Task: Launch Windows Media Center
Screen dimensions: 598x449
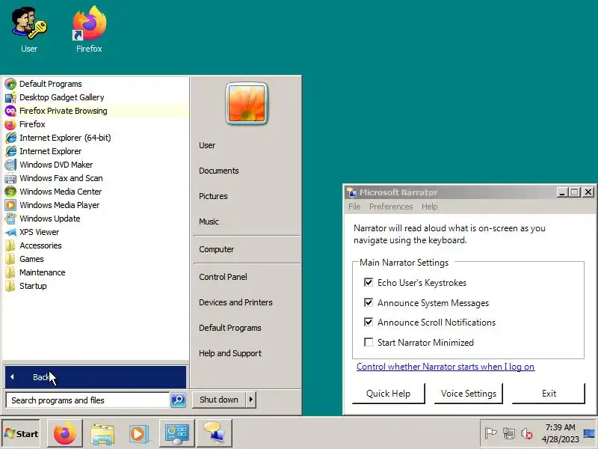Action: [x=96, y=192]
